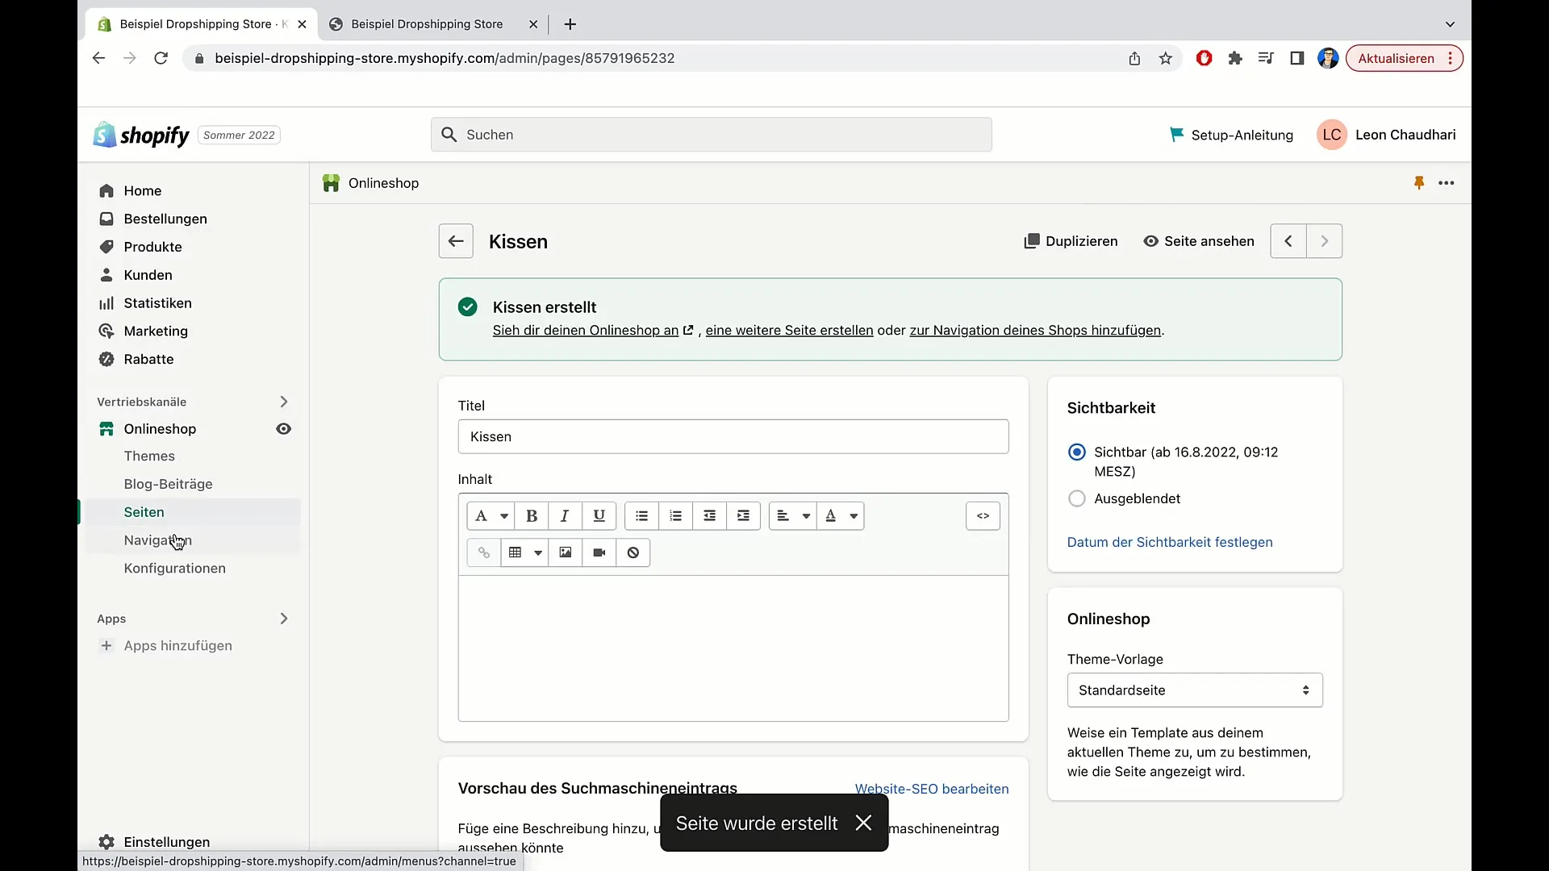Click the page title input field
This screenshot has height=871, width=1549.
(733, 436)
